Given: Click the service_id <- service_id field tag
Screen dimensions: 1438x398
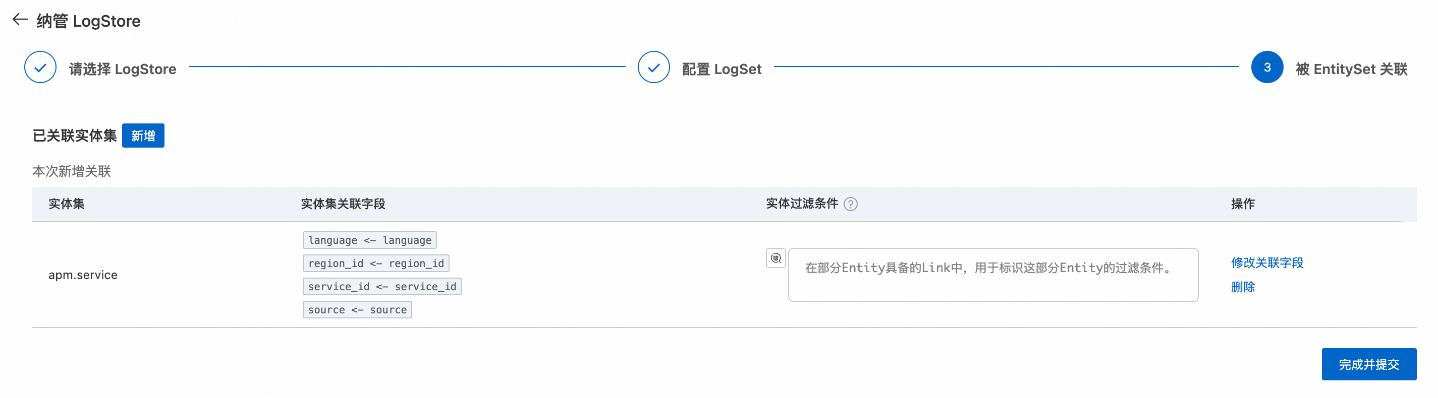Looking at the screenshot, I should click(x=382, y=287).
